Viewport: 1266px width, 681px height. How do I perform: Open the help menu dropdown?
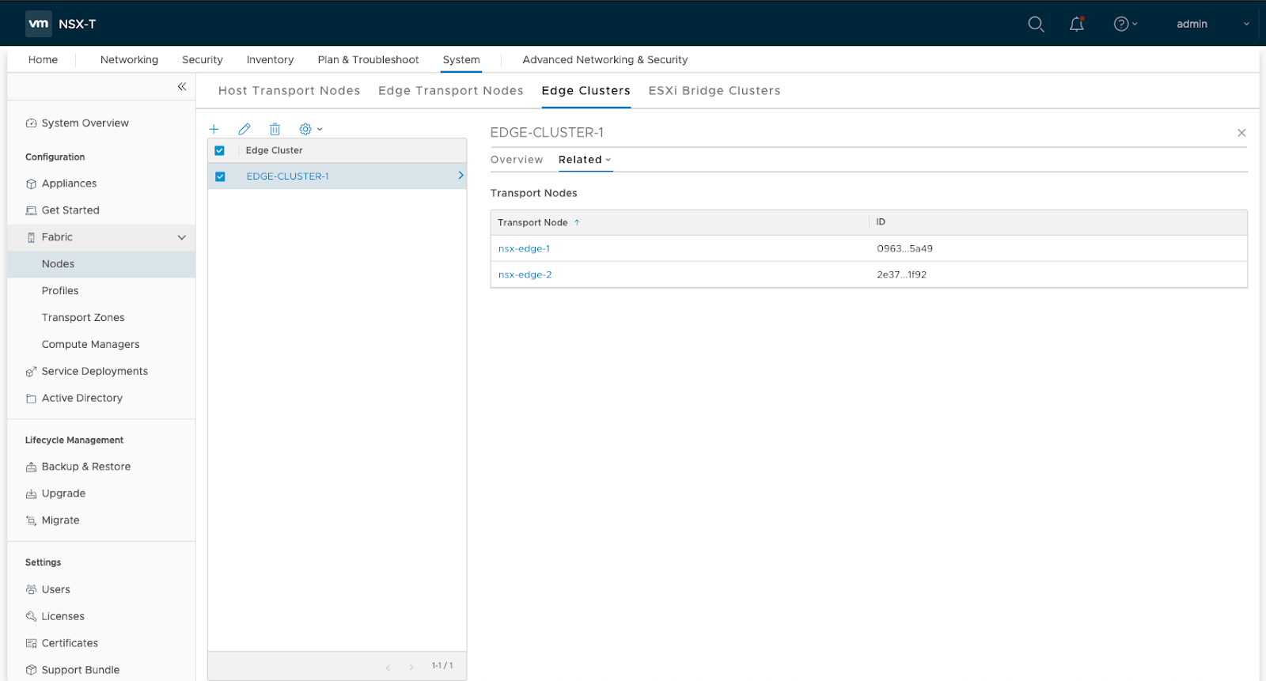point(1125,24)
